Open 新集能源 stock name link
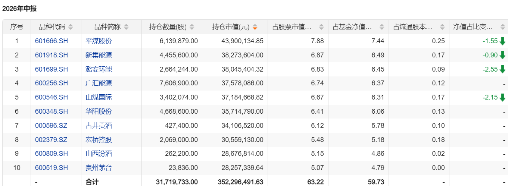 pyautogui.click(x=99, y=55)
